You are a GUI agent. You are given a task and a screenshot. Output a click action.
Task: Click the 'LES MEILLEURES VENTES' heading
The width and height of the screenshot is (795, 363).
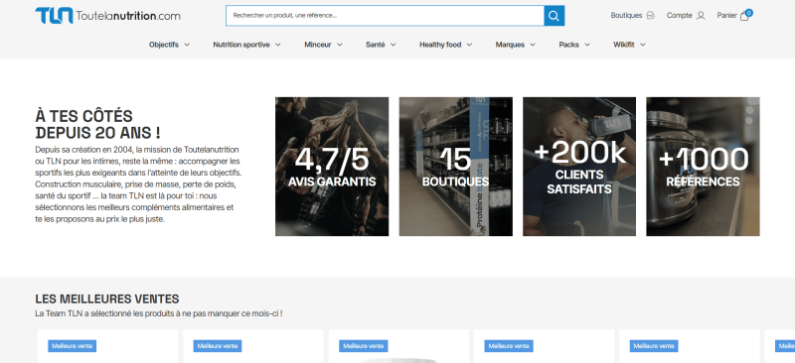pos(107,299)
